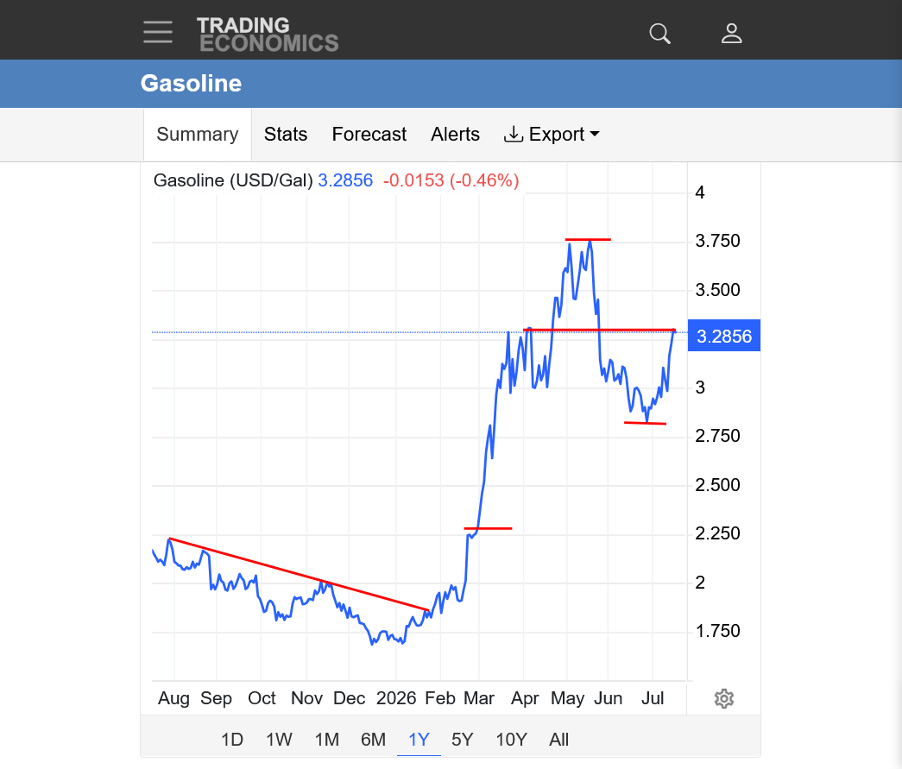Set chart range to 5Y
The width and height of the screenshot is (902, 769).
462,739
